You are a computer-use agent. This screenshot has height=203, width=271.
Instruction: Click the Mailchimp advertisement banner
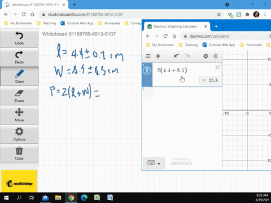click(x=19, y=181)
